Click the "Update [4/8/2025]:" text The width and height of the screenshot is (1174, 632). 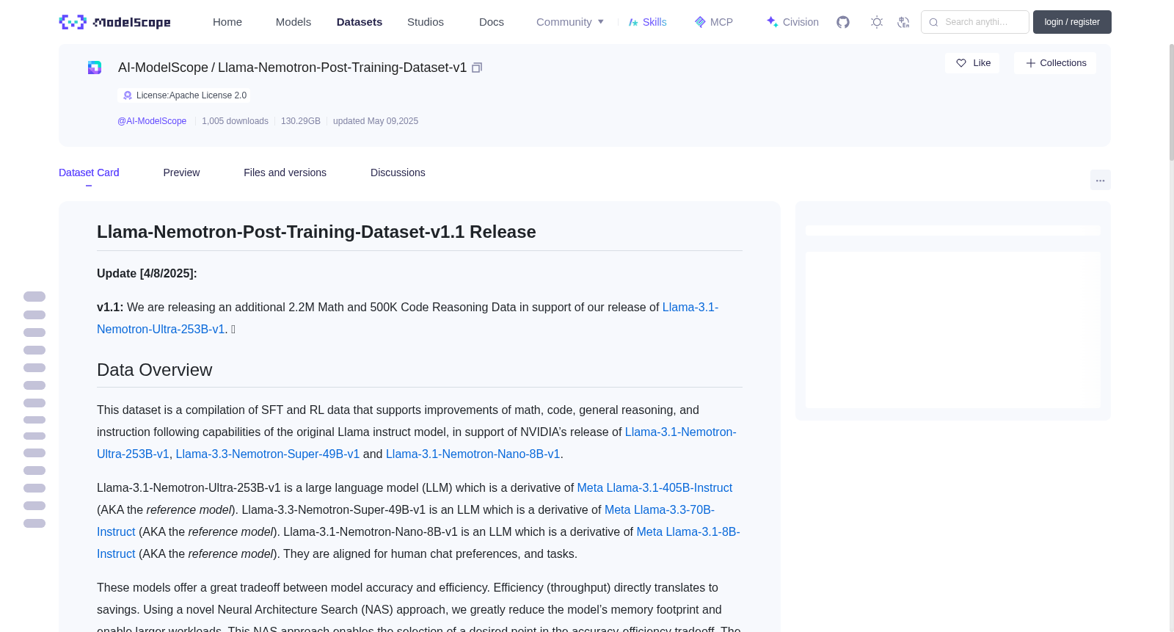pyautogui.click(x=147, y=274)
